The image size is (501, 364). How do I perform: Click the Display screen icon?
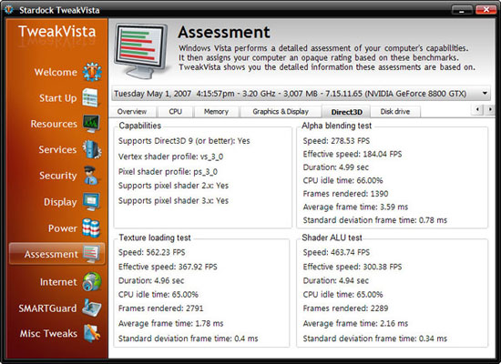pos(92,201)
